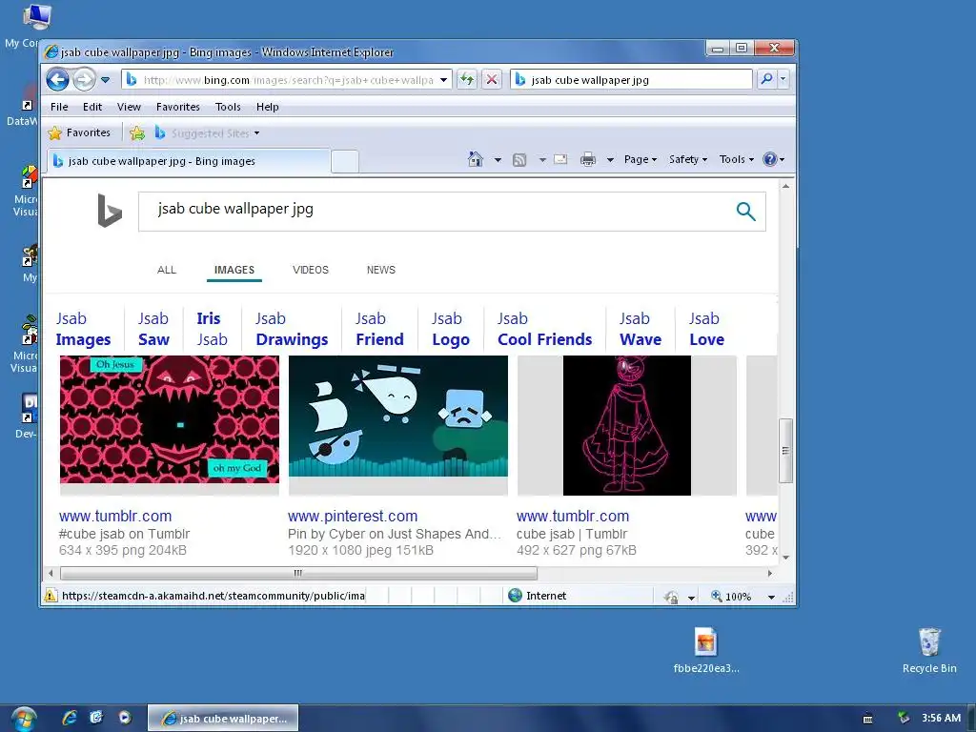Image resolution: width=976 pixels, height=732 pixels.
Task: Click the Forward navigation arrow
Action: click(84, 80)
